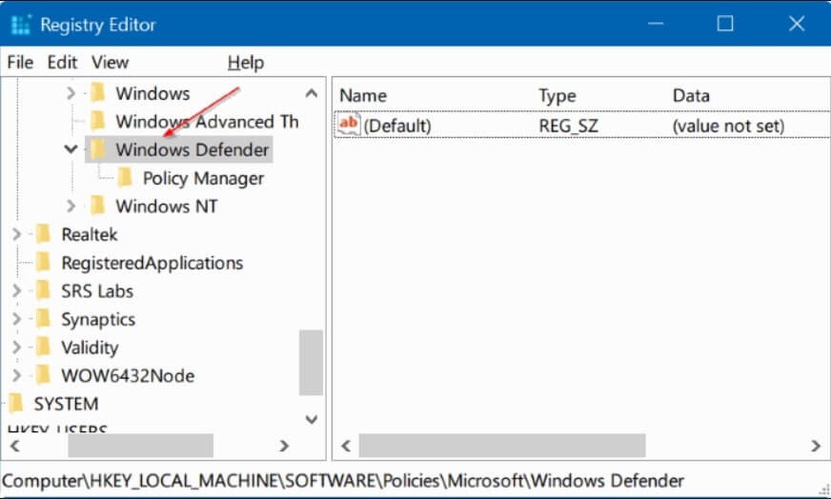Select the WOW6432Node key
This screenshot has height=499, width=831.
128,375
